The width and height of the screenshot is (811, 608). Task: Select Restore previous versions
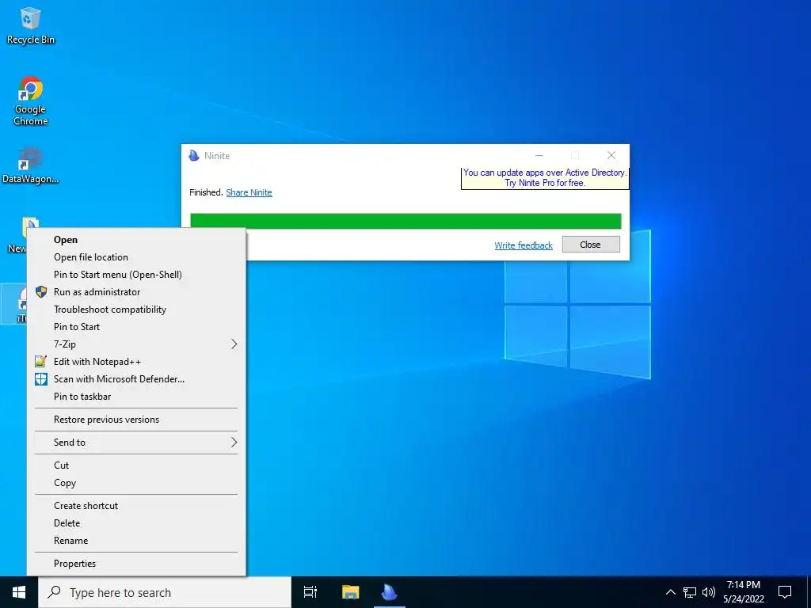[136, 420]
